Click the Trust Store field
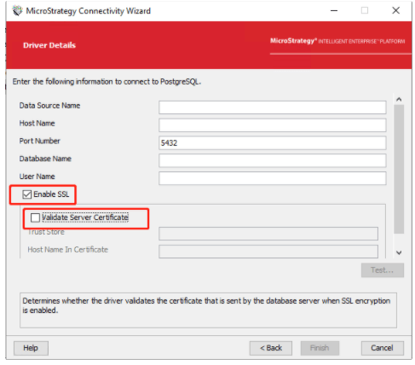Image resolution: width=415 pixels, height=365 pixels. click(268, 234)
